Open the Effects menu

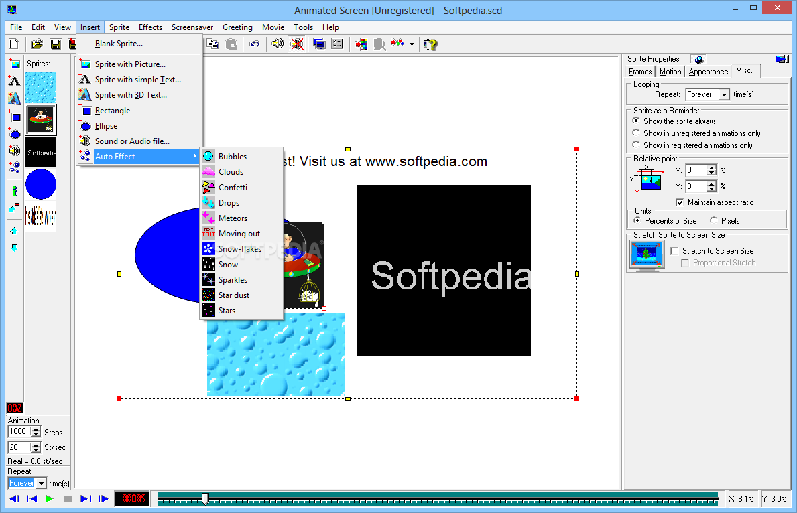pos(150,27)
